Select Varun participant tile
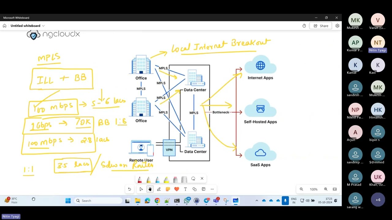The height and width of the screenshot is (220, 392). [378, 22]
